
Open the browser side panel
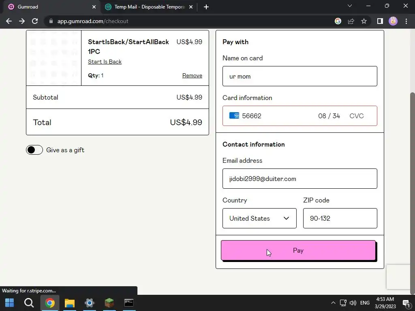tap(380, 21)
